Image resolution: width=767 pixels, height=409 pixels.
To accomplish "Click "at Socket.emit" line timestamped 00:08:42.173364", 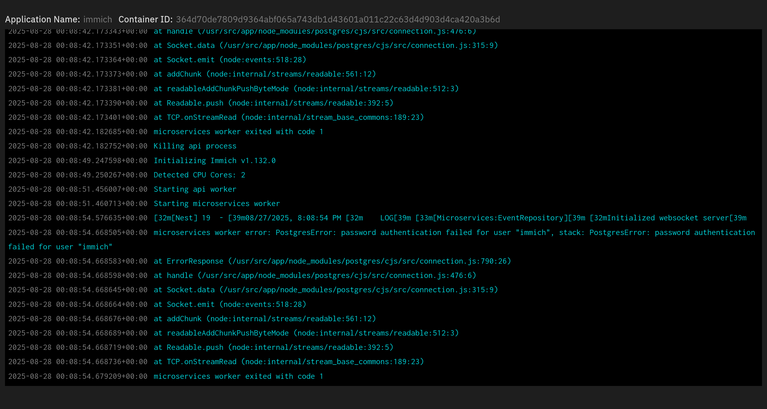I will point(230,60).
